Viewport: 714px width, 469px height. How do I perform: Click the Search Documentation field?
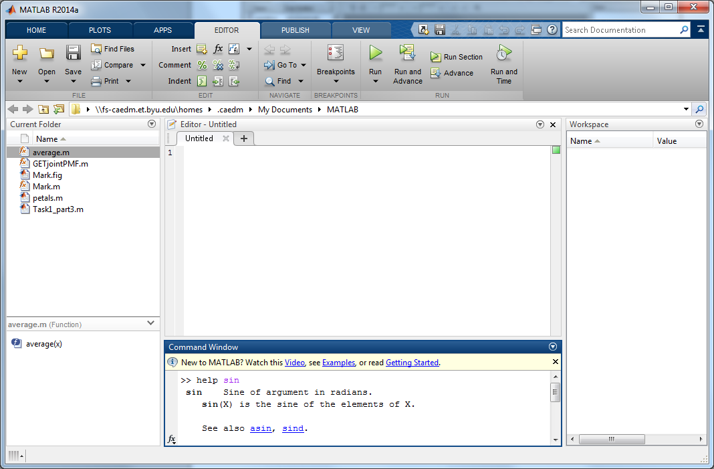click(620, 30)
